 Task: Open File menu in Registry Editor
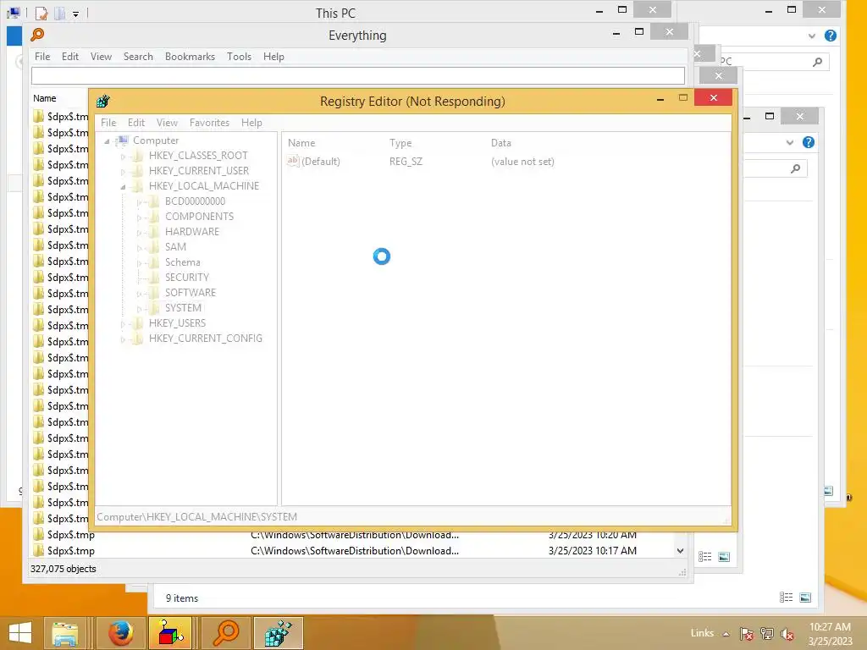click(x=108, y=123)
